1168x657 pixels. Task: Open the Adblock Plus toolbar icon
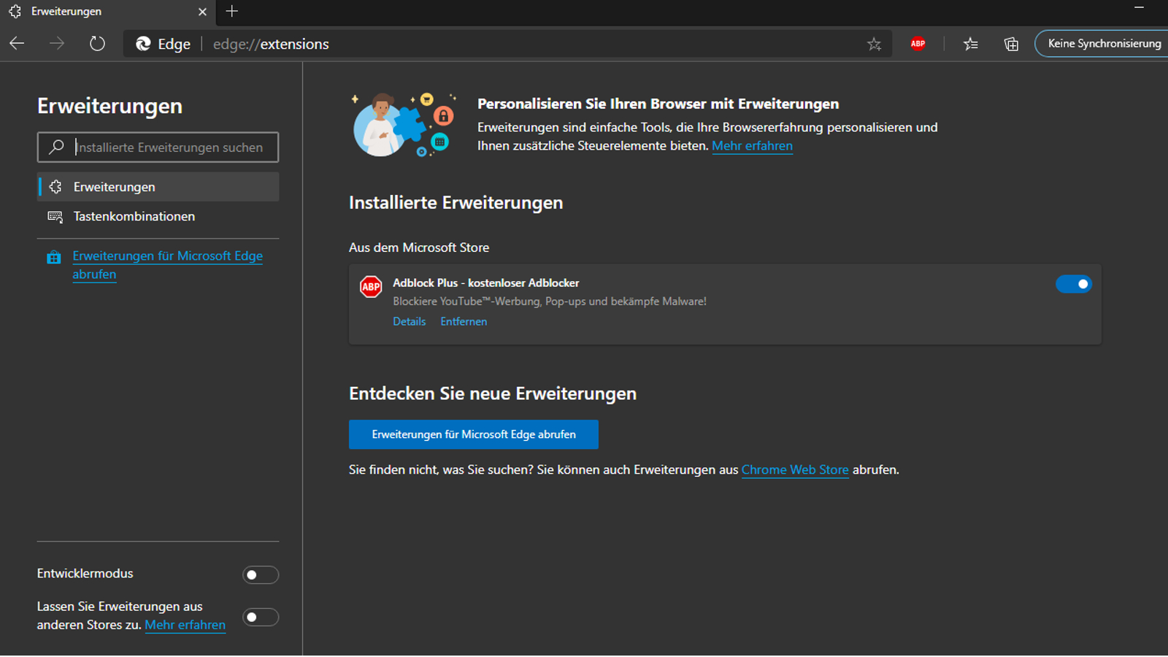click(x=918, y=44)
